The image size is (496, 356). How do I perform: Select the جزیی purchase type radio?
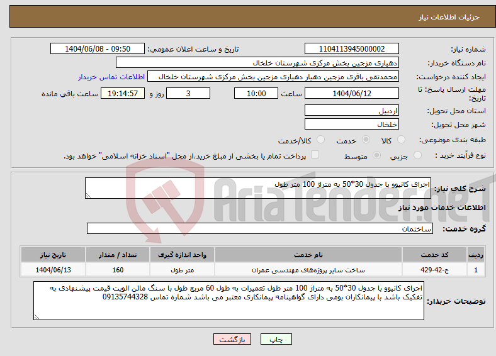[x=417, y=155]
